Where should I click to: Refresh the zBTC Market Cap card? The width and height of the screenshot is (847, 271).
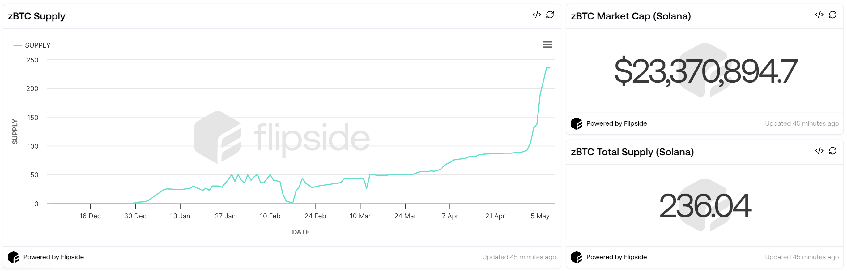[x=832, y=15]
